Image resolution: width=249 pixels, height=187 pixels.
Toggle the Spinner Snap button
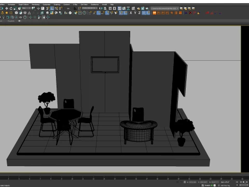[x=61, y=8]
